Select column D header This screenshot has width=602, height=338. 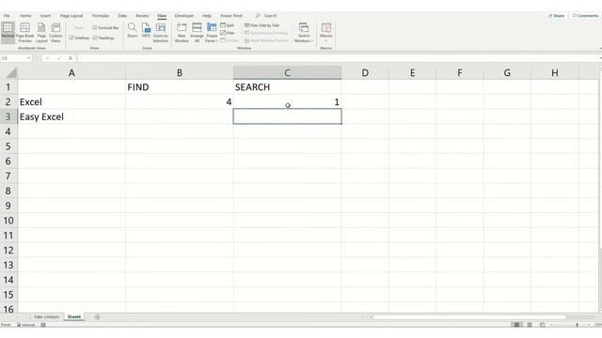[x=365, y=73]
